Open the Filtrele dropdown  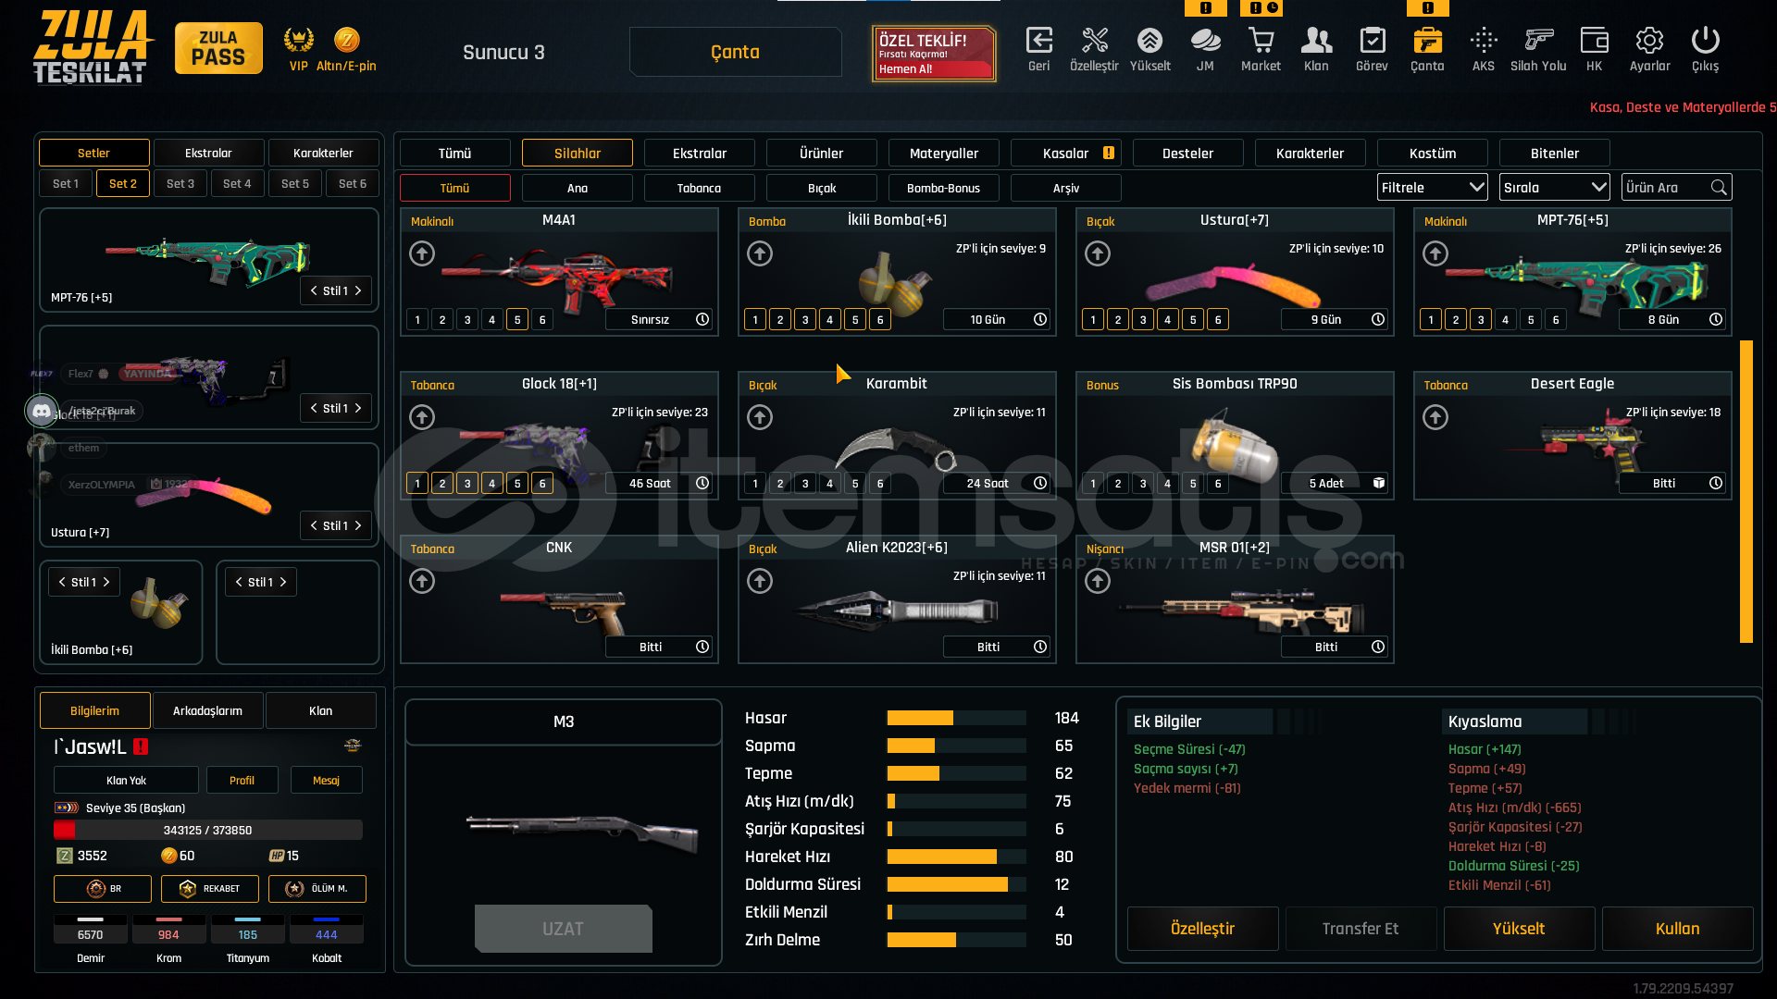[1432, 188]
